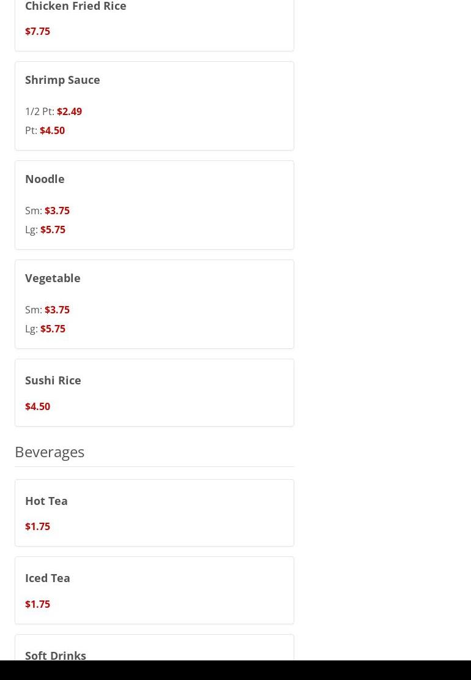
Task: Click the Shrimp Sauce title text
Action: click(62, 80)
